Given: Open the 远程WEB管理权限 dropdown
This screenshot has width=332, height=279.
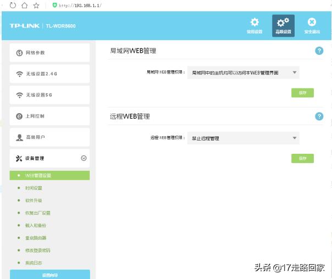Looking at the screenshot, I should (243, 138).
